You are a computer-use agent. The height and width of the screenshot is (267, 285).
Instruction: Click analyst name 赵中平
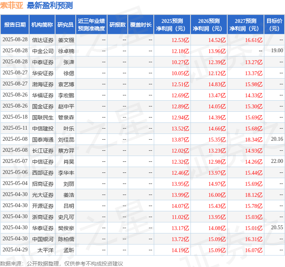tap(66, 106)
